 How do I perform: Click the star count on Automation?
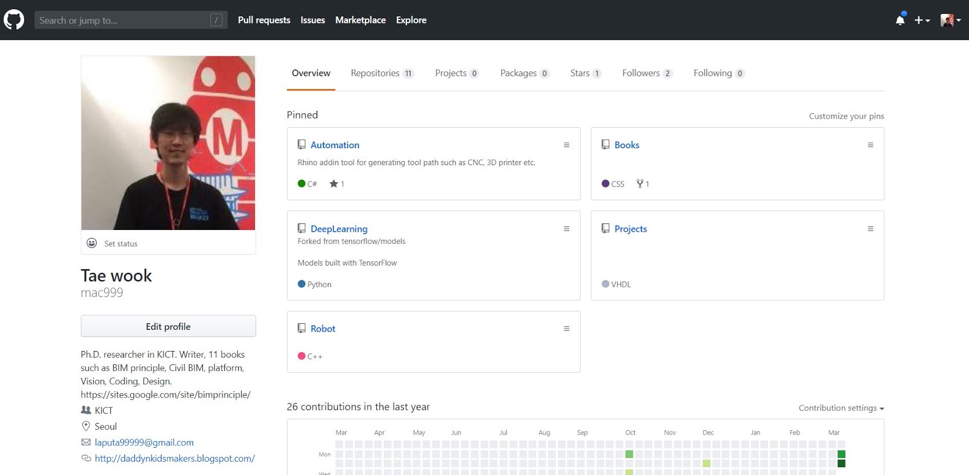click(x=337, y=184)
